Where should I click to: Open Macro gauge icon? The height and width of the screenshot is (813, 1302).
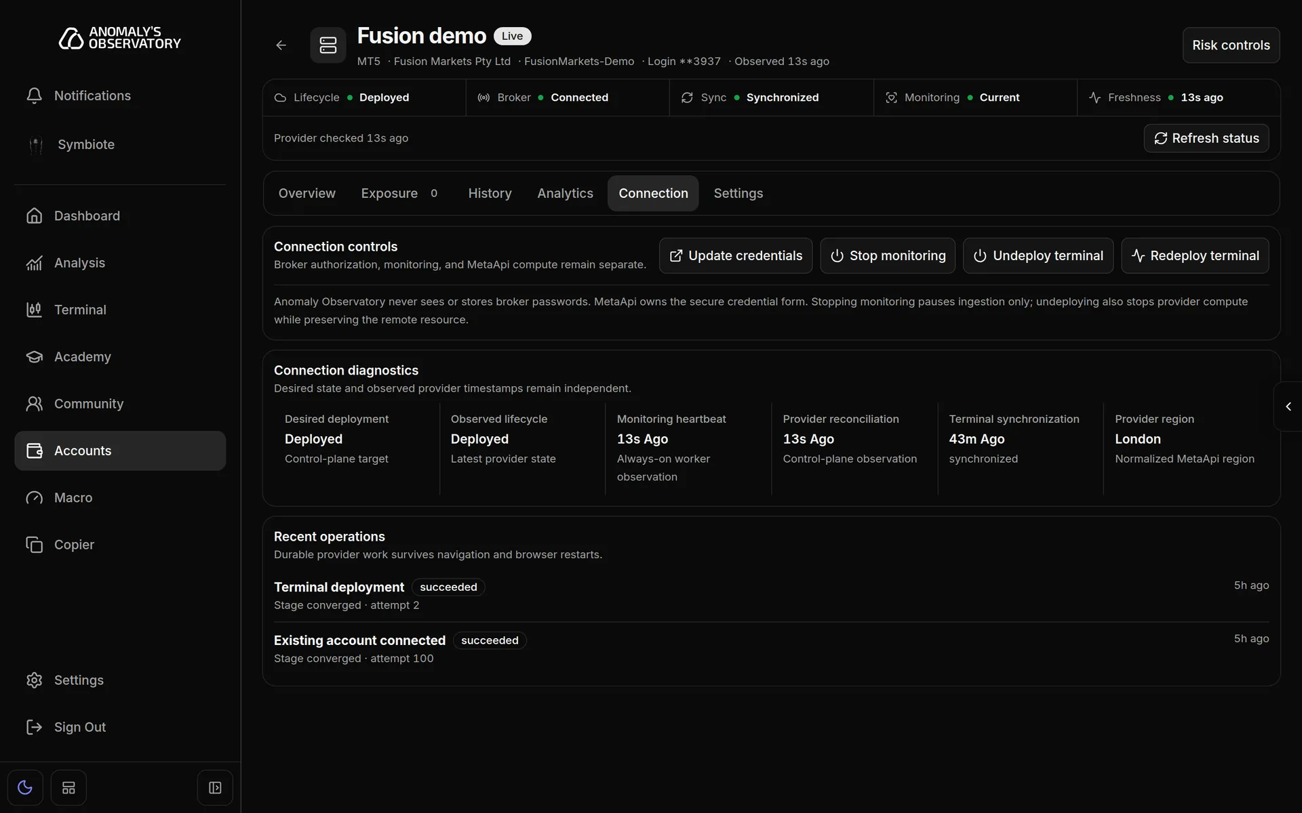pos(34,498)
